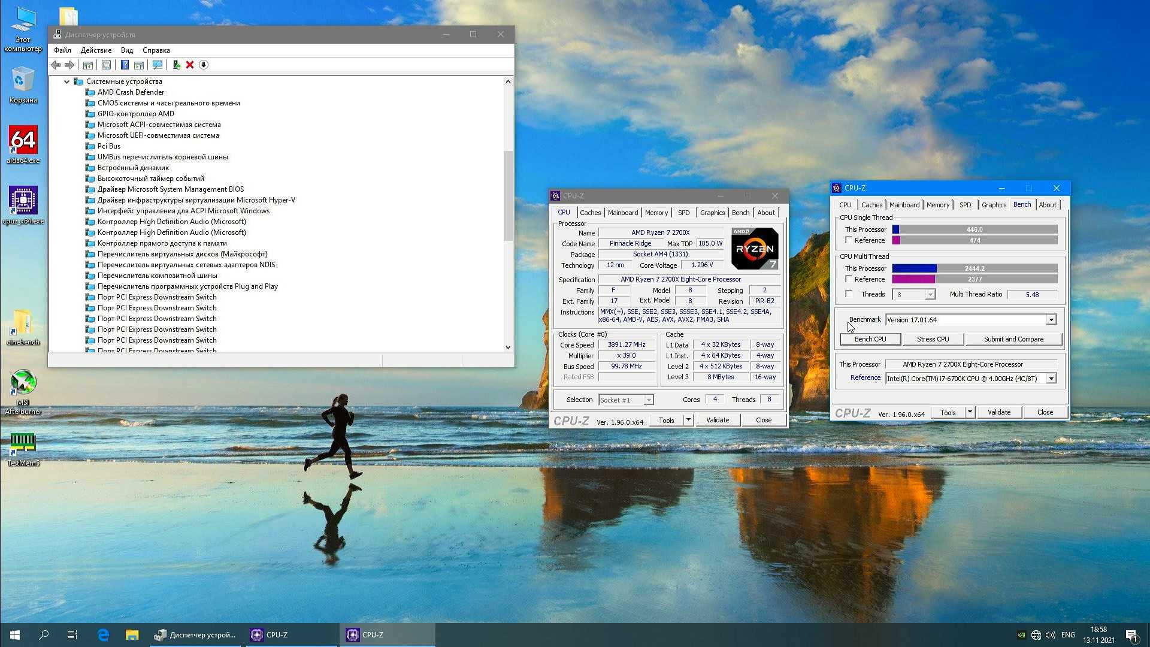This screenshot has width=1150, height=647.
Task: Click scan for hardware changes monitor icon
Action: coord(158,65)
